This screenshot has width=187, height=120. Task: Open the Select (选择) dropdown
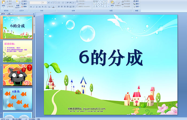click(137, 6)
